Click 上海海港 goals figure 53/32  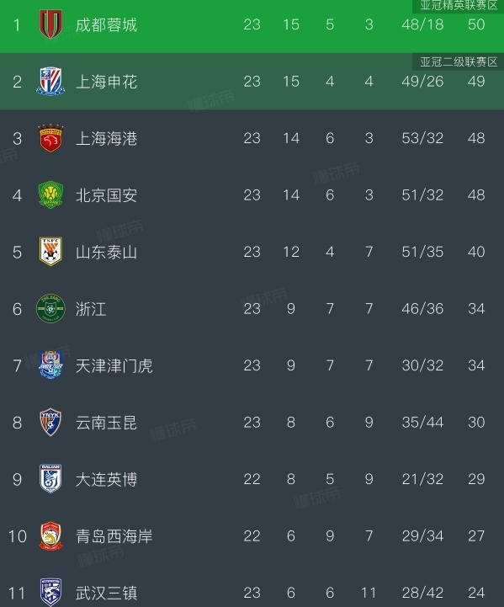click(422, 138)
